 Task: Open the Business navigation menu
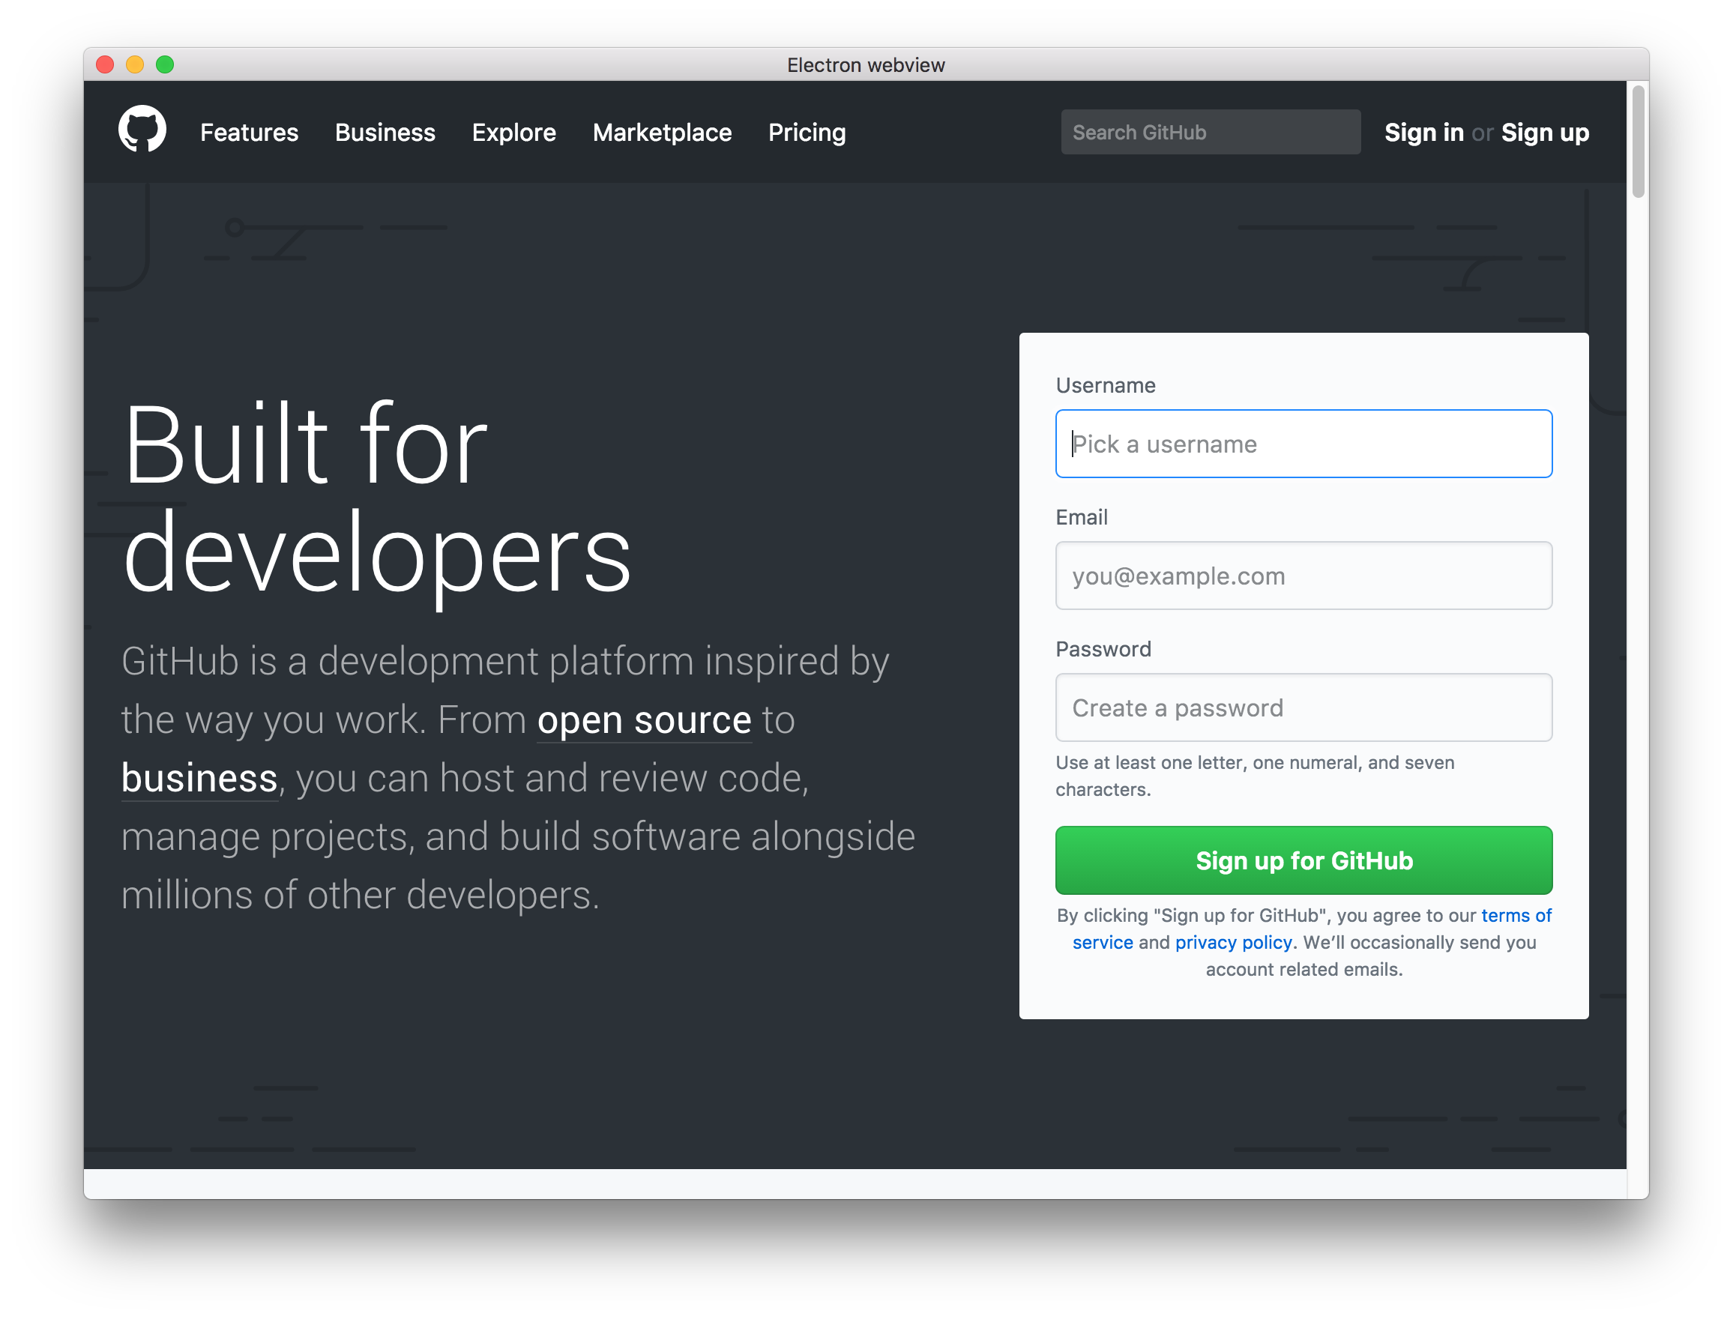click(387, 132)
